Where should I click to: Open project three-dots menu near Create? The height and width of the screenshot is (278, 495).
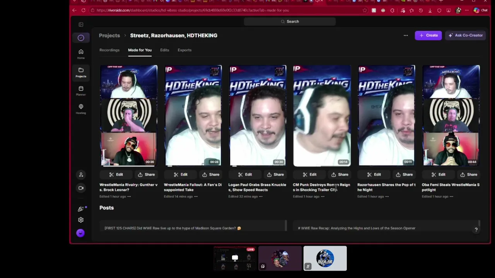[406, 36]
